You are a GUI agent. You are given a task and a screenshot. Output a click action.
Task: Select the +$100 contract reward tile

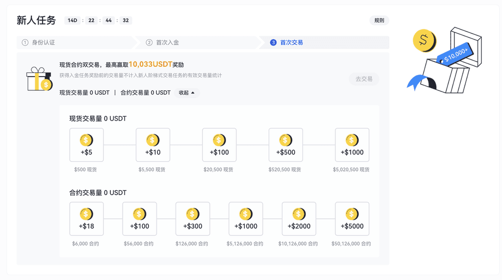point(140,219)
